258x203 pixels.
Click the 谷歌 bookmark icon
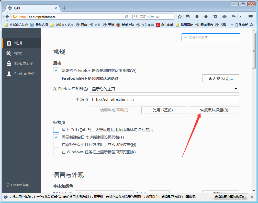tap(217, 25)
